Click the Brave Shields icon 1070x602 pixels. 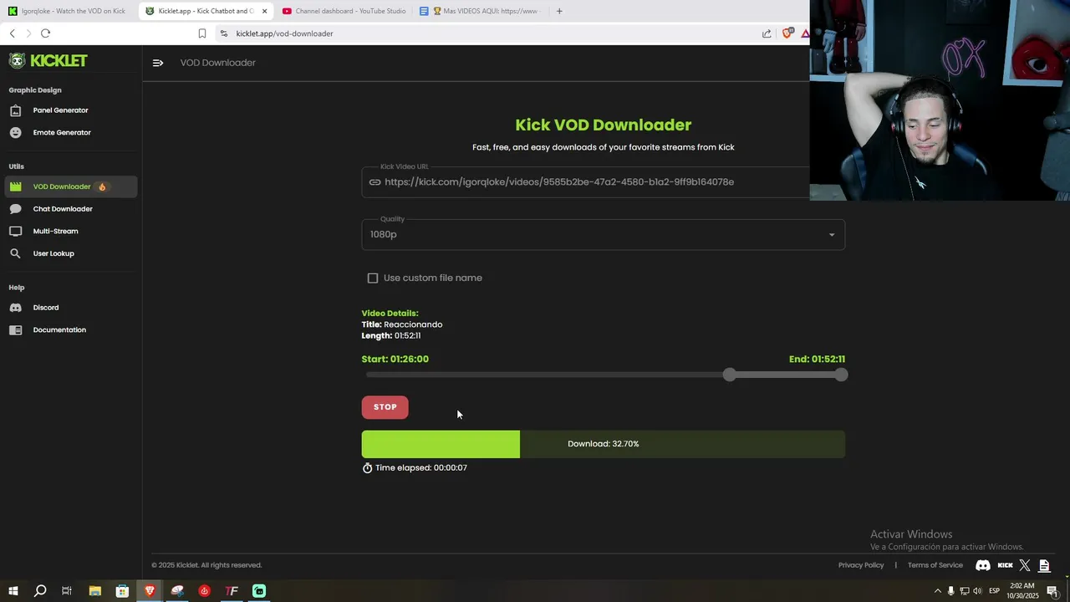[x=787, y=33]
